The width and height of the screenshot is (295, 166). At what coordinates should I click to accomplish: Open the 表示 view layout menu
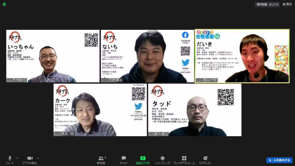[x=287, y=4]
